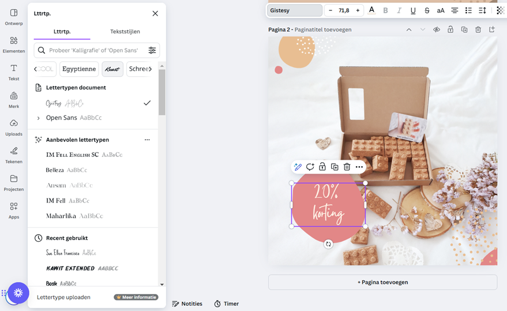Open more options for Aanbevolen lettertypen
The width and height of the screenshot is (507, 311).
(147, 140)
